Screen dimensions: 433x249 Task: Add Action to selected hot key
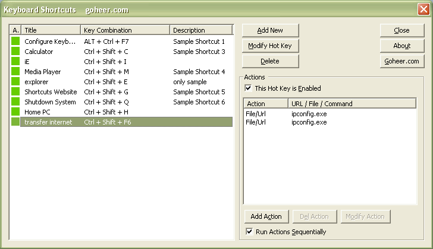click(x=266, y=216)
